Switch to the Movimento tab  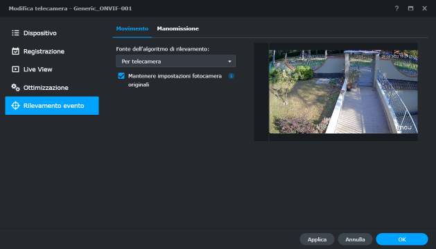[132, 28]
